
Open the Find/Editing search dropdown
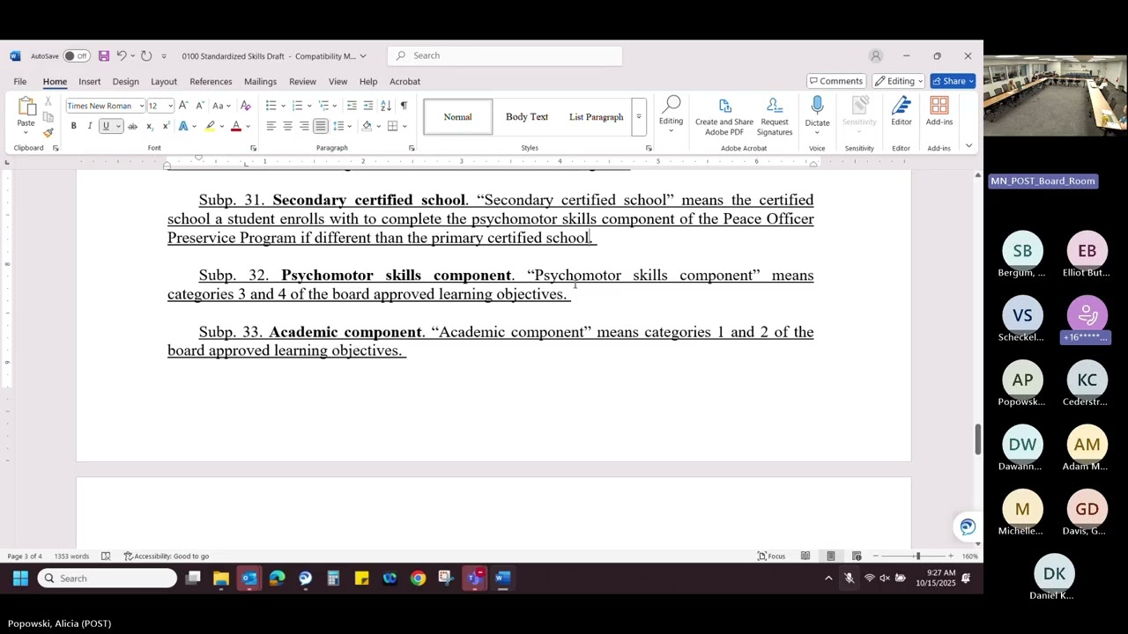671,115
